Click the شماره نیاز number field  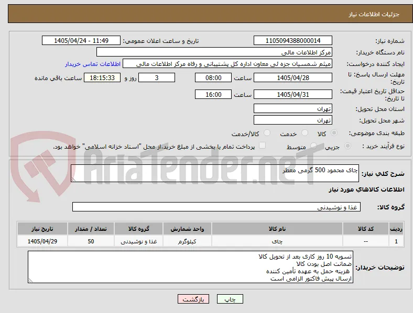(x=293, y=40)
